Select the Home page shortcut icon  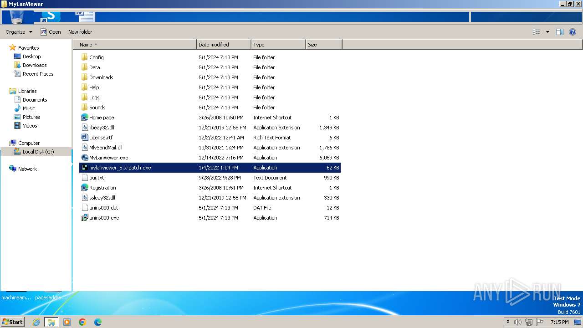(84, 118)
